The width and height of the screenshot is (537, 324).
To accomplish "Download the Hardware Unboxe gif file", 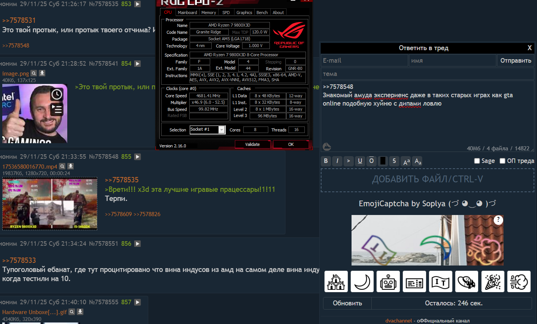I will click(x=80, y=311).
